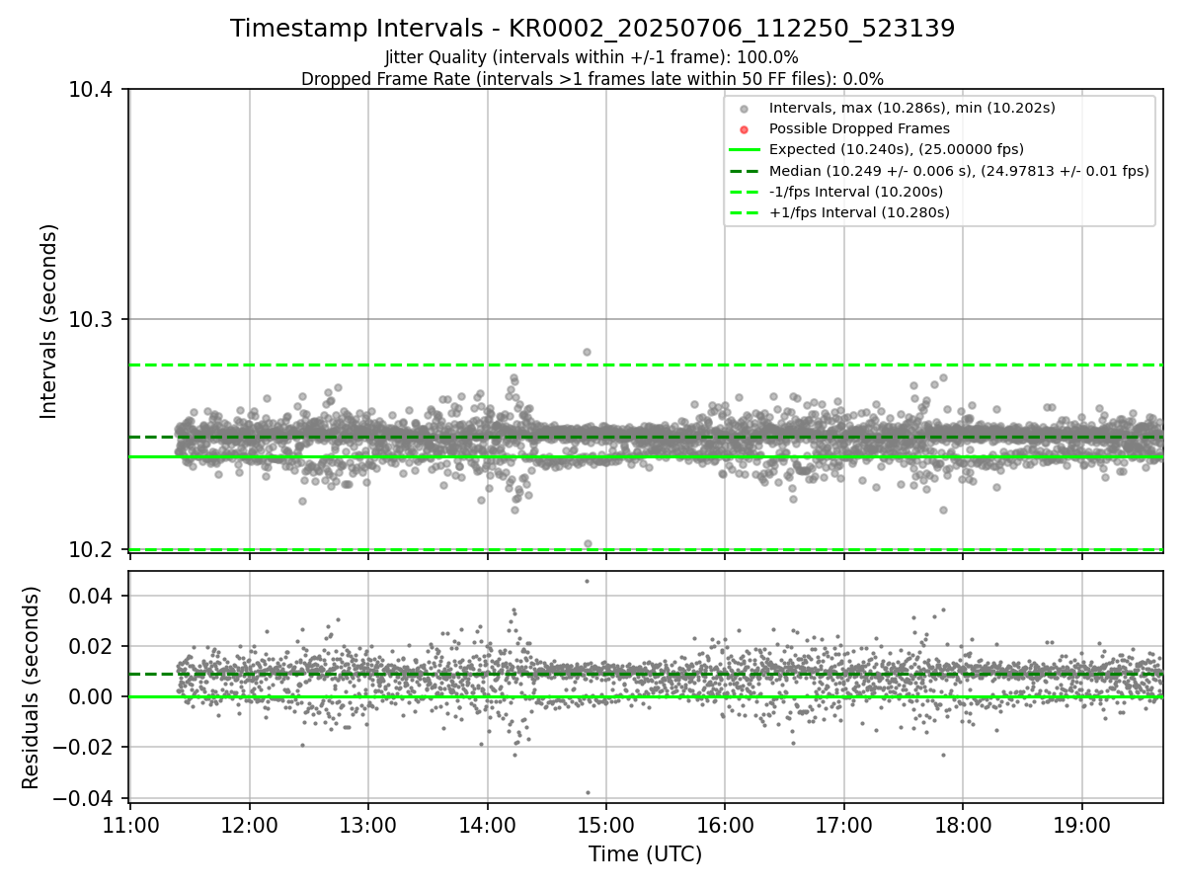Click the lowest residual point near −0.04
This screenshot has width=1185, height=889.
(x=588, y=792)
